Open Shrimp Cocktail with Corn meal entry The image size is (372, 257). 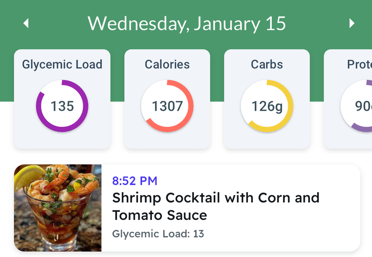click(x=187, y=208)
